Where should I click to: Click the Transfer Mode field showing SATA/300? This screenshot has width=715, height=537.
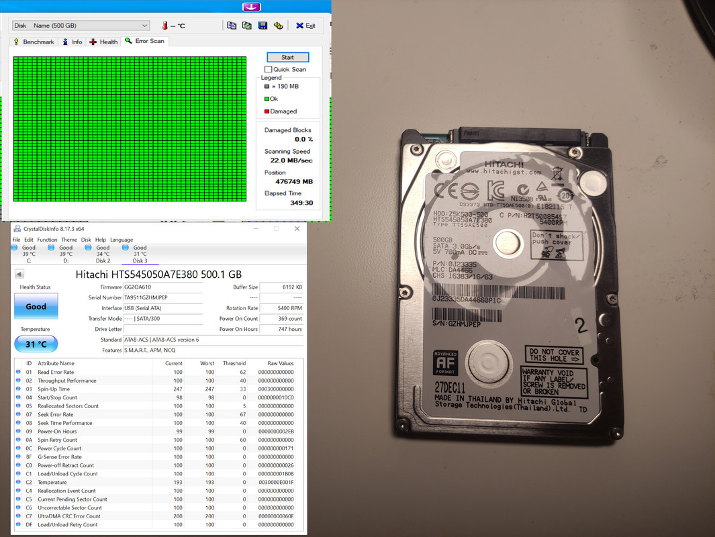(162, 319)
